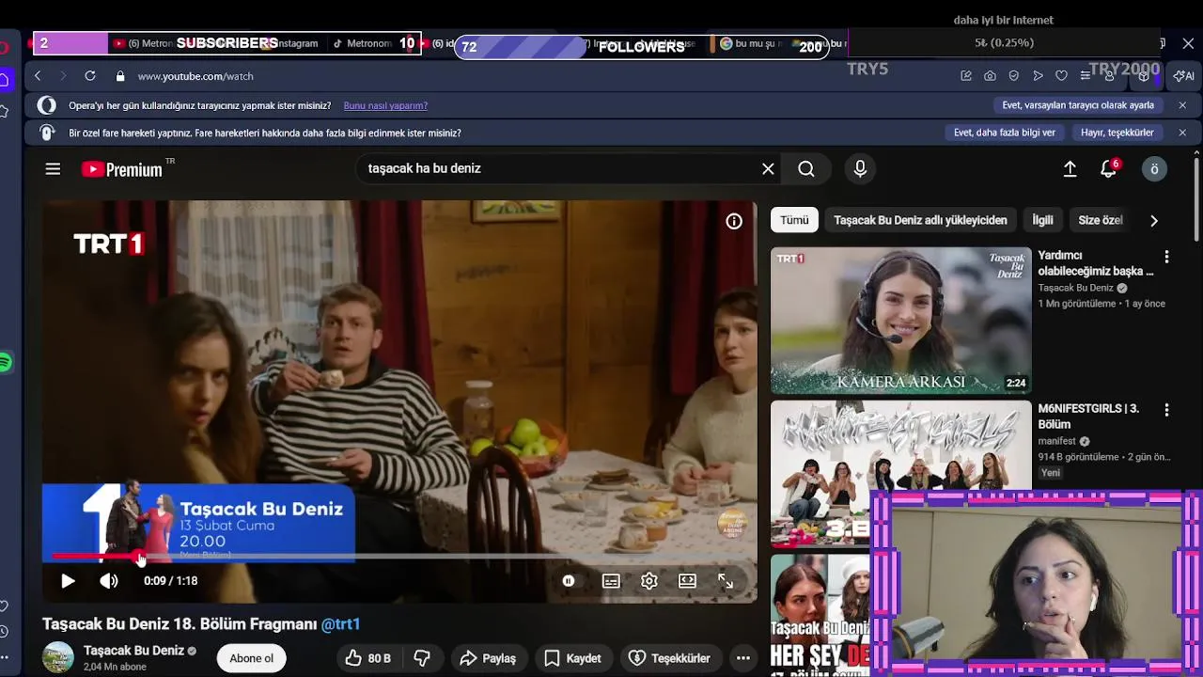The image size is (1203, 677).
Task: Click Hayır, teşekkürler button
Action: (1117, 133)
